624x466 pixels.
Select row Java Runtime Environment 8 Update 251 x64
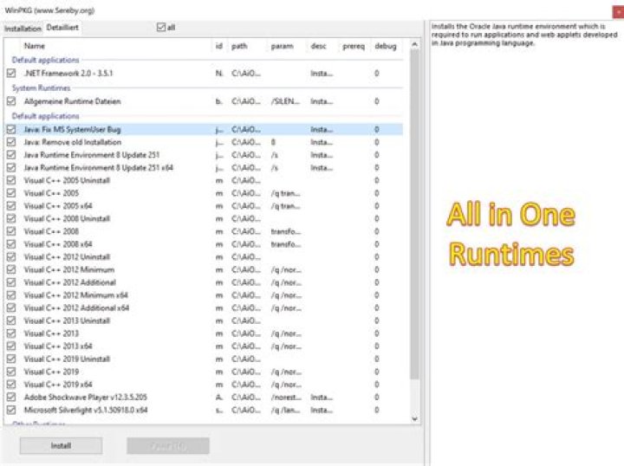[x=205, y=167]
